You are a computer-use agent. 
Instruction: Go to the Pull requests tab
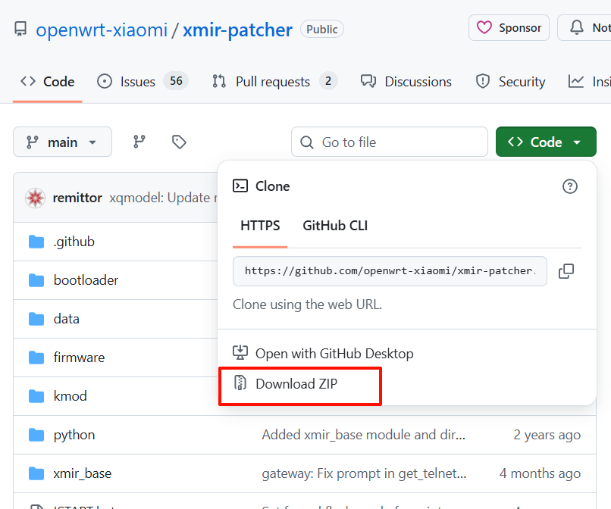(x=273, y=82)
